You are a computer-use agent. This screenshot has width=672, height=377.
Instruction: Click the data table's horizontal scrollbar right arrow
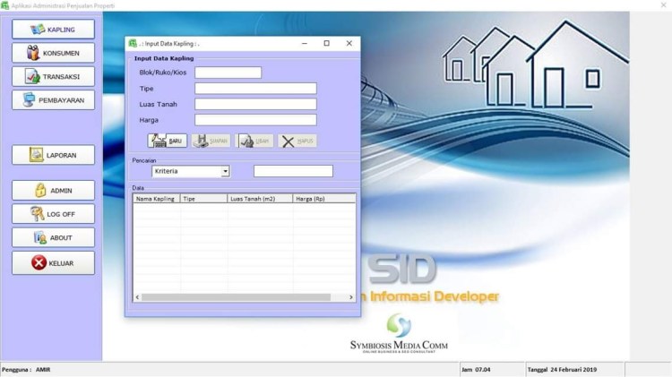tap(351, 296)
